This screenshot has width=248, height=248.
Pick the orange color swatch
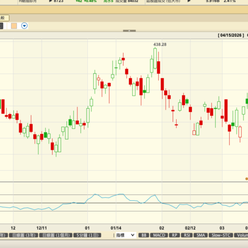point(14,26)
